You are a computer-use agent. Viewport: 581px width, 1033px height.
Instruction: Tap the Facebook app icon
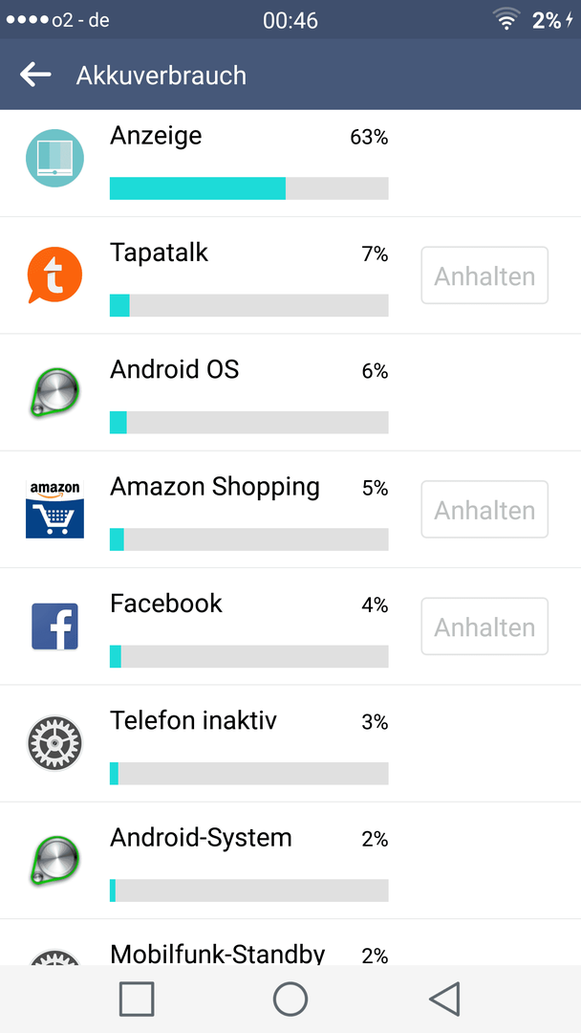click(x=54, y=626)
